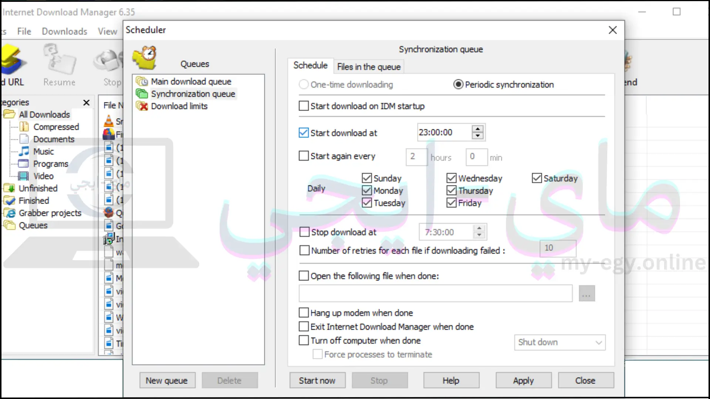Click the Documents category icon
Viewport: 710px width, 399px height.
click(x=24, y=139)
